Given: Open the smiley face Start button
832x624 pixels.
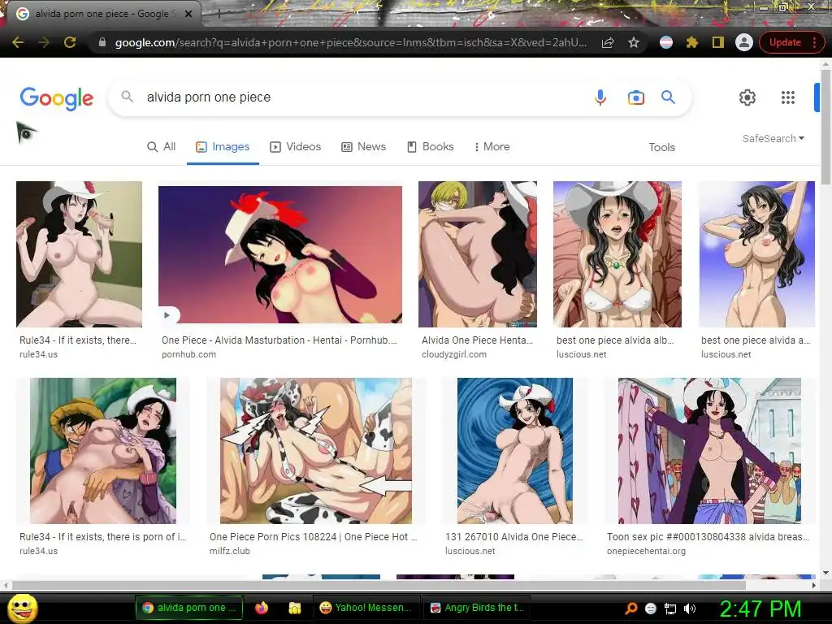Looking at the screenshot, I should click(23, 608).
